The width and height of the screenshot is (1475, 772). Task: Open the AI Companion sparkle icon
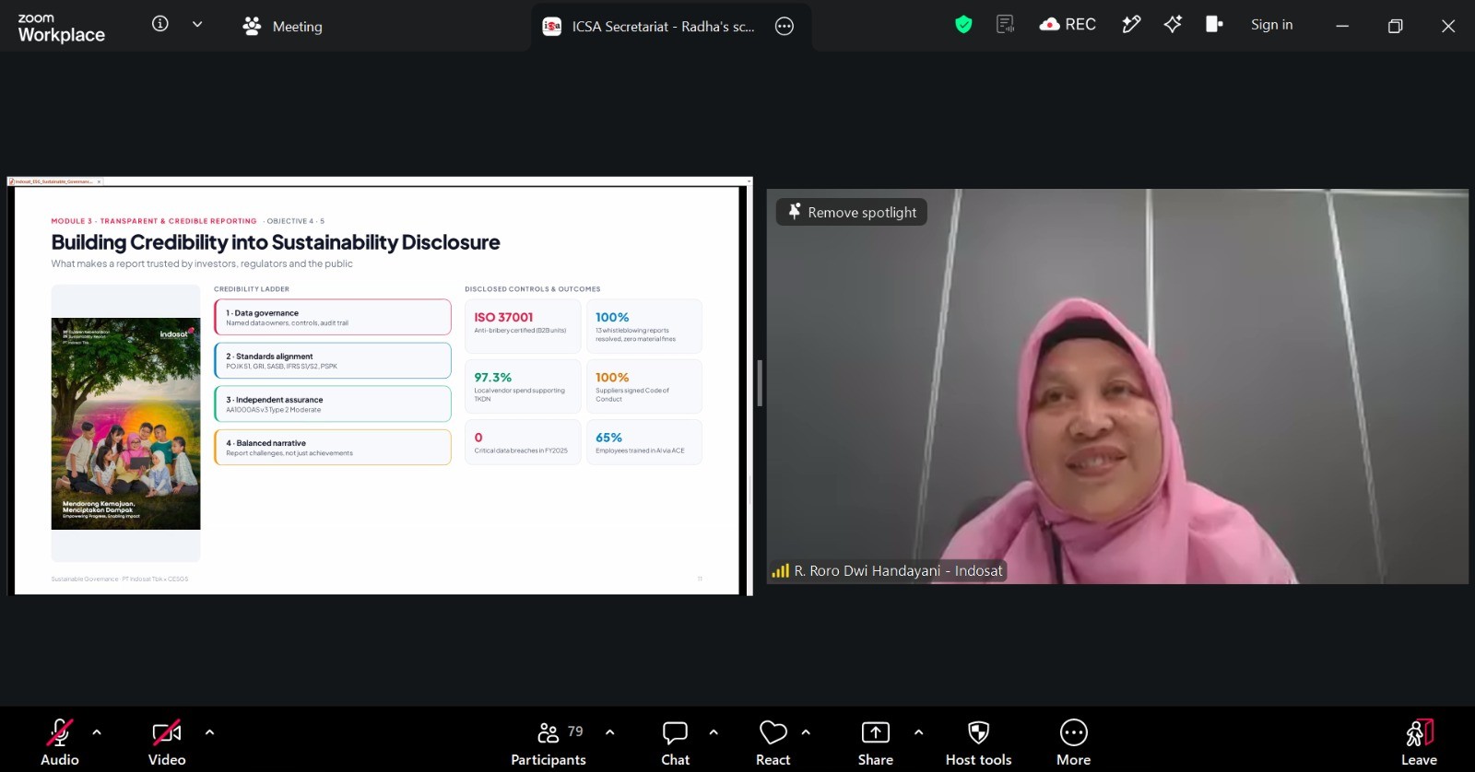[x=1173, y=25]
